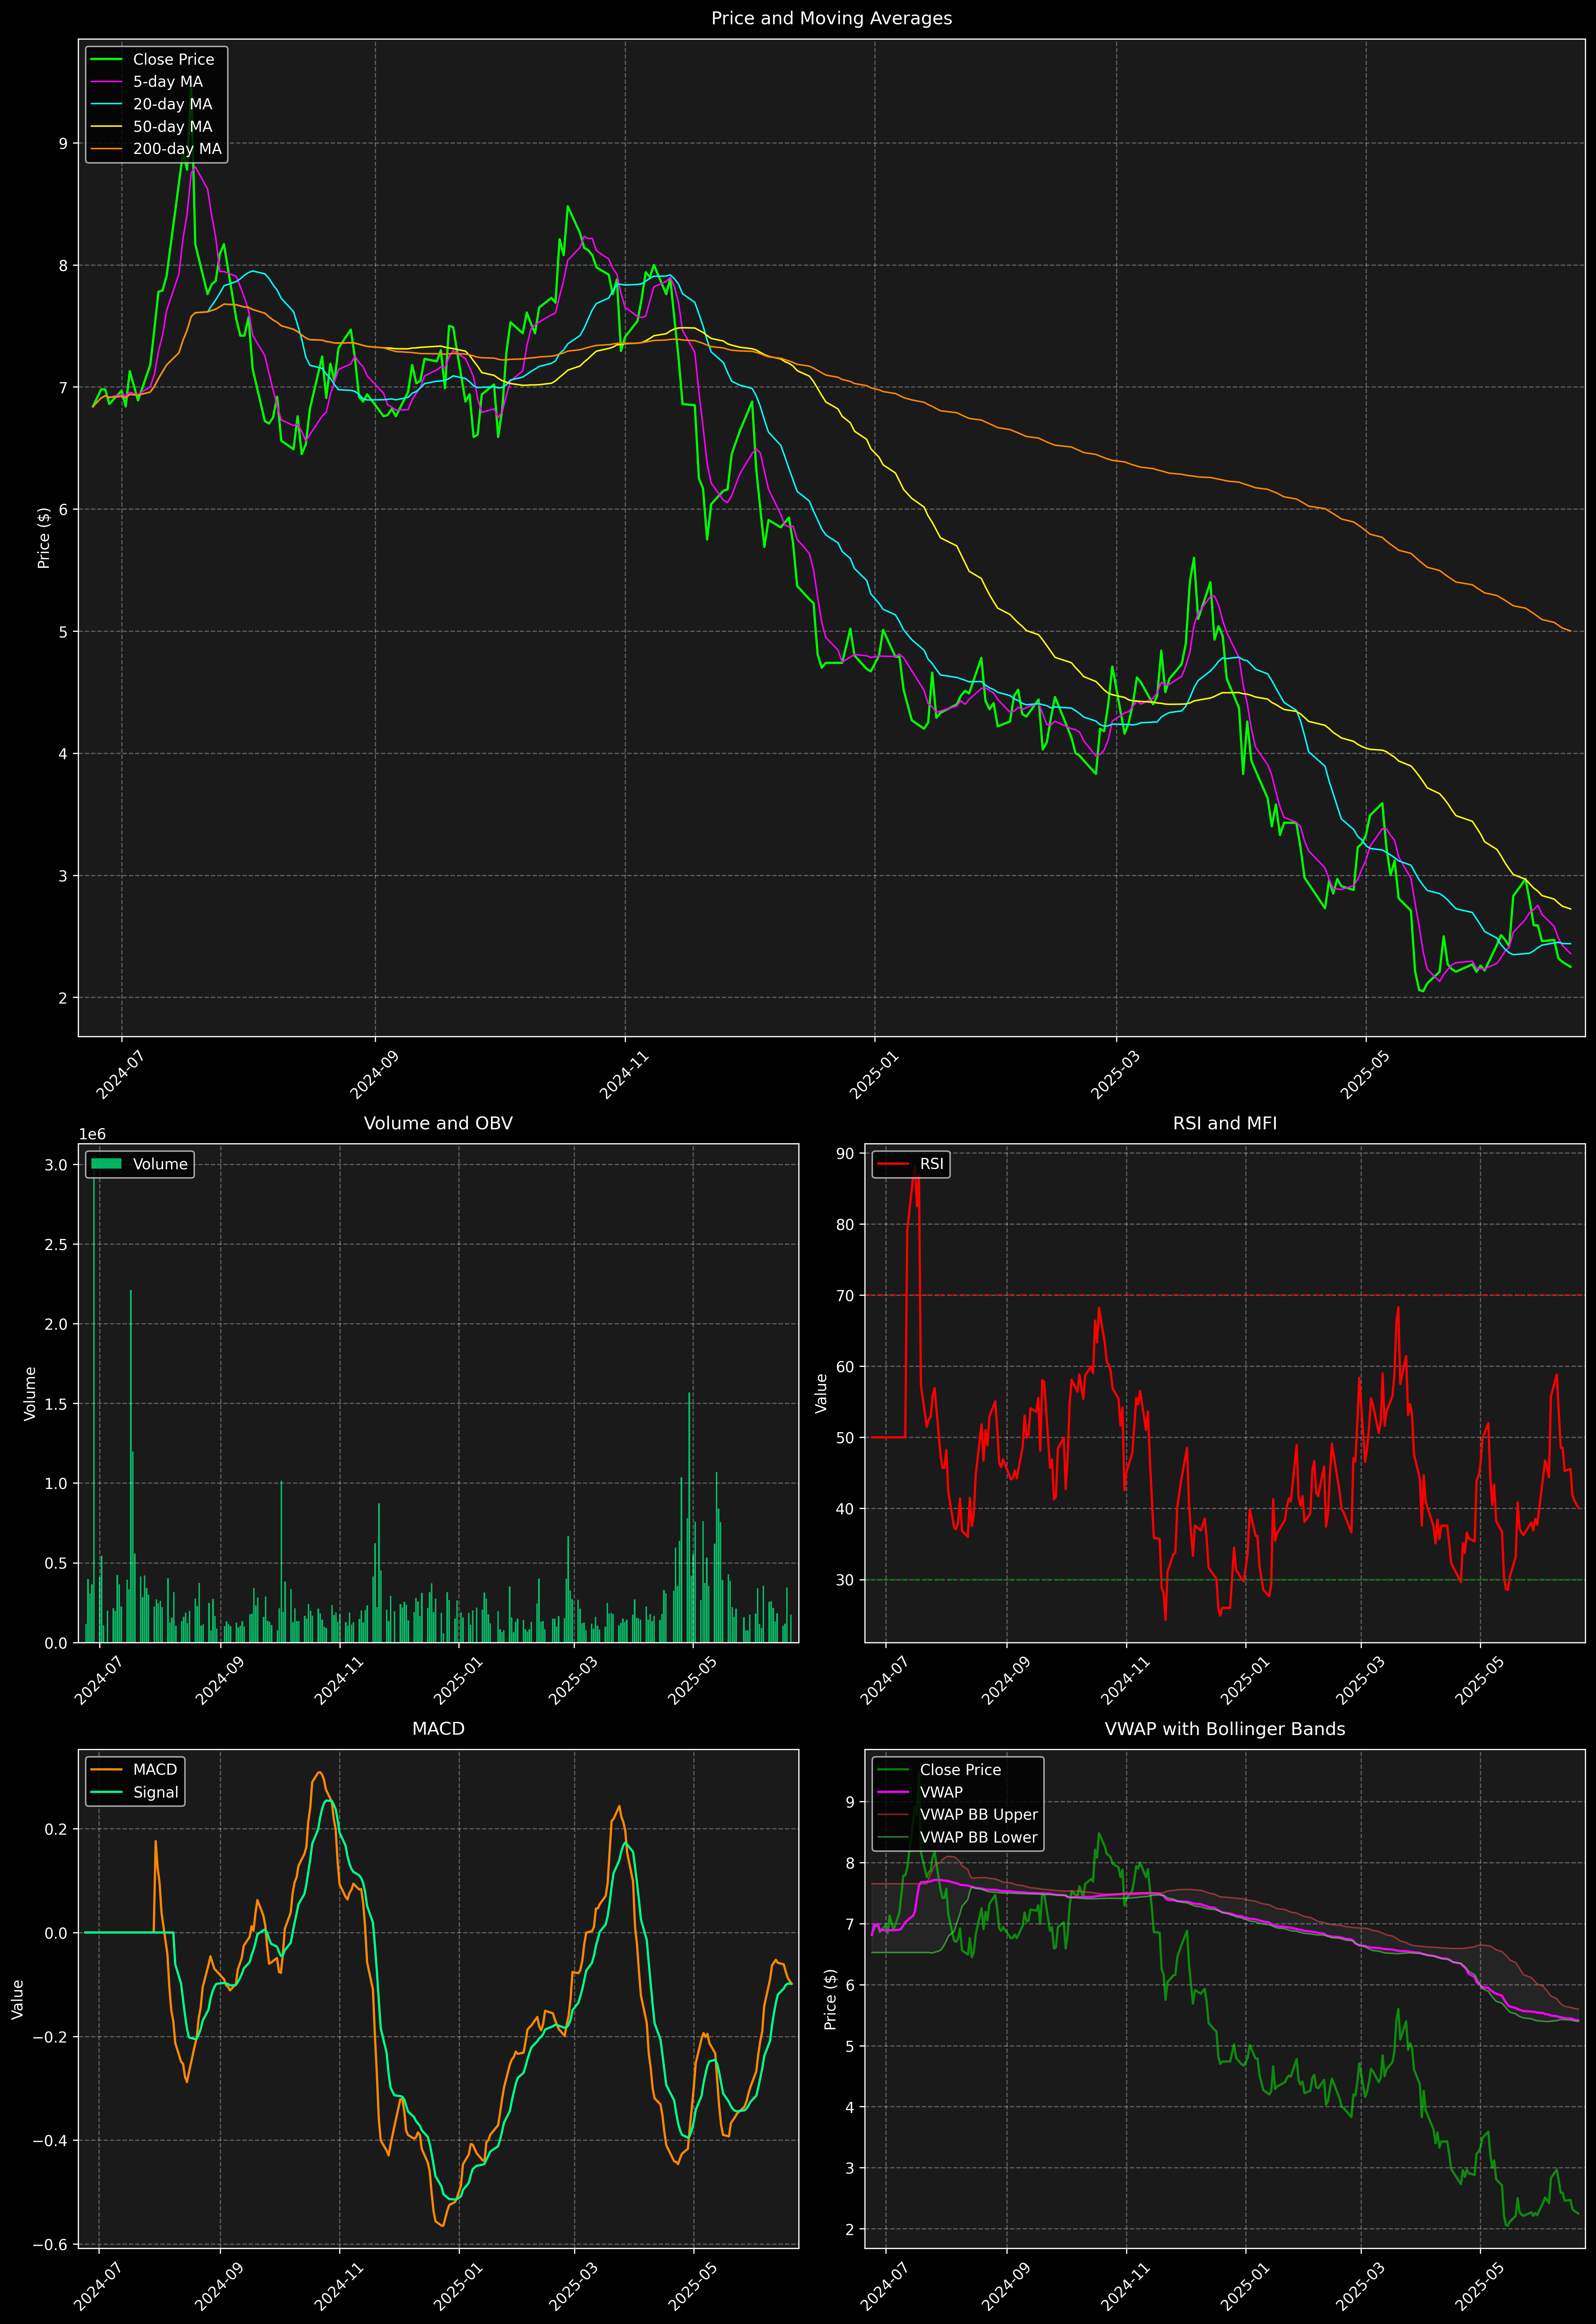
Task: Click '2025-03' date tick under Volume chart
Action: tap(573, 1682)
